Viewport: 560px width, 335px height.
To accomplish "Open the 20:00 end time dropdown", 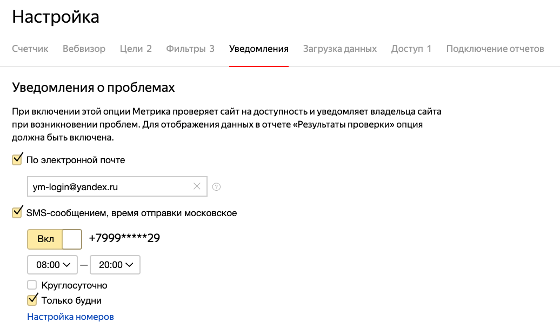I will point(115,265).
